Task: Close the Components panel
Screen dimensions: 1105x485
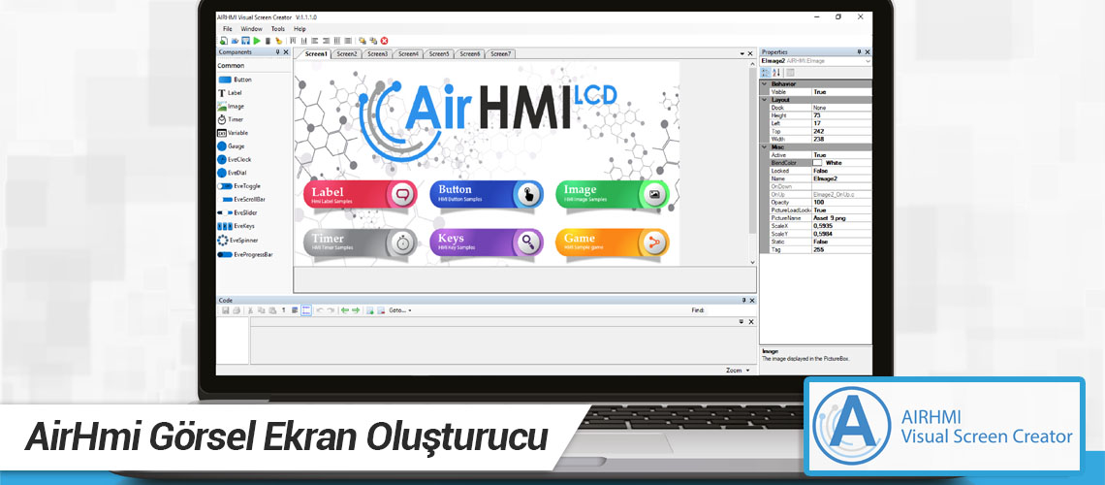Action: (x=285, y=52)
